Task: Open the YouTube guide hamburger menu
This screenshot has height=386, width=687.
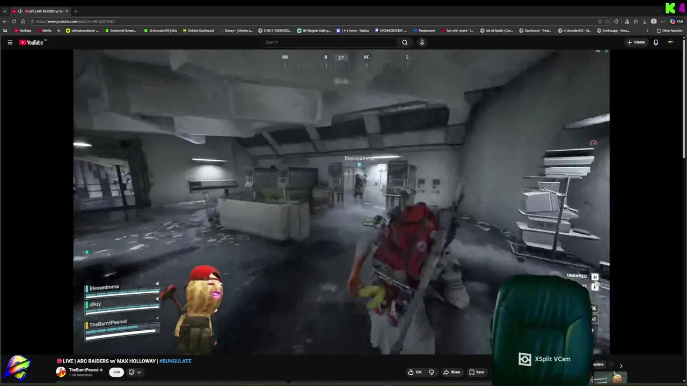Action: 10,42
